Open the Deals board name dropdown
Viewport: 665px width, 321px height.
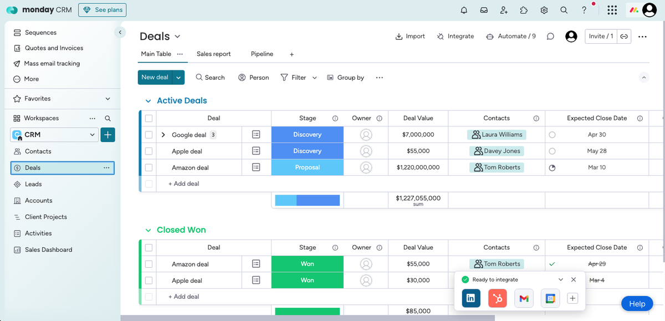click(176, 36)
